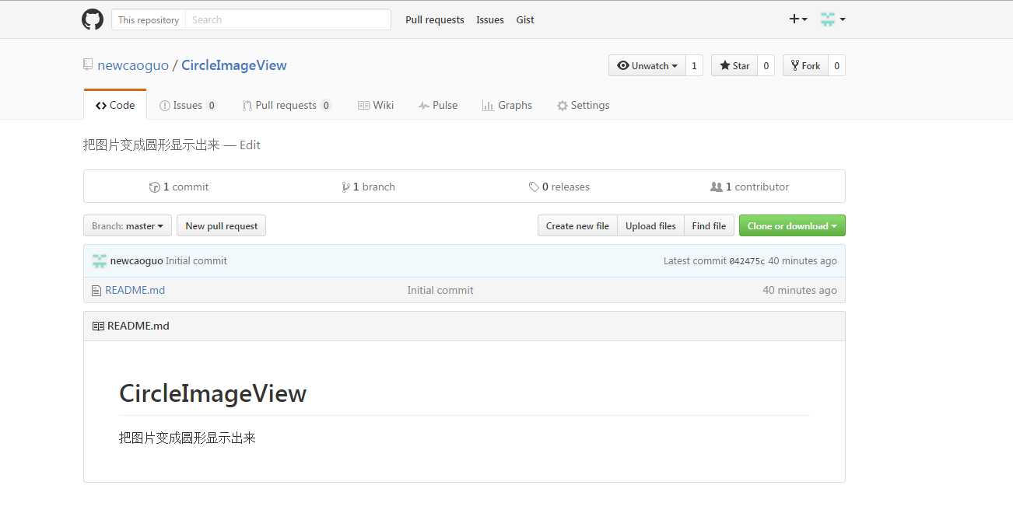Switch to the Wiki tab
The height and width of the screenshot is (527, 1013).
coord(376,105)
